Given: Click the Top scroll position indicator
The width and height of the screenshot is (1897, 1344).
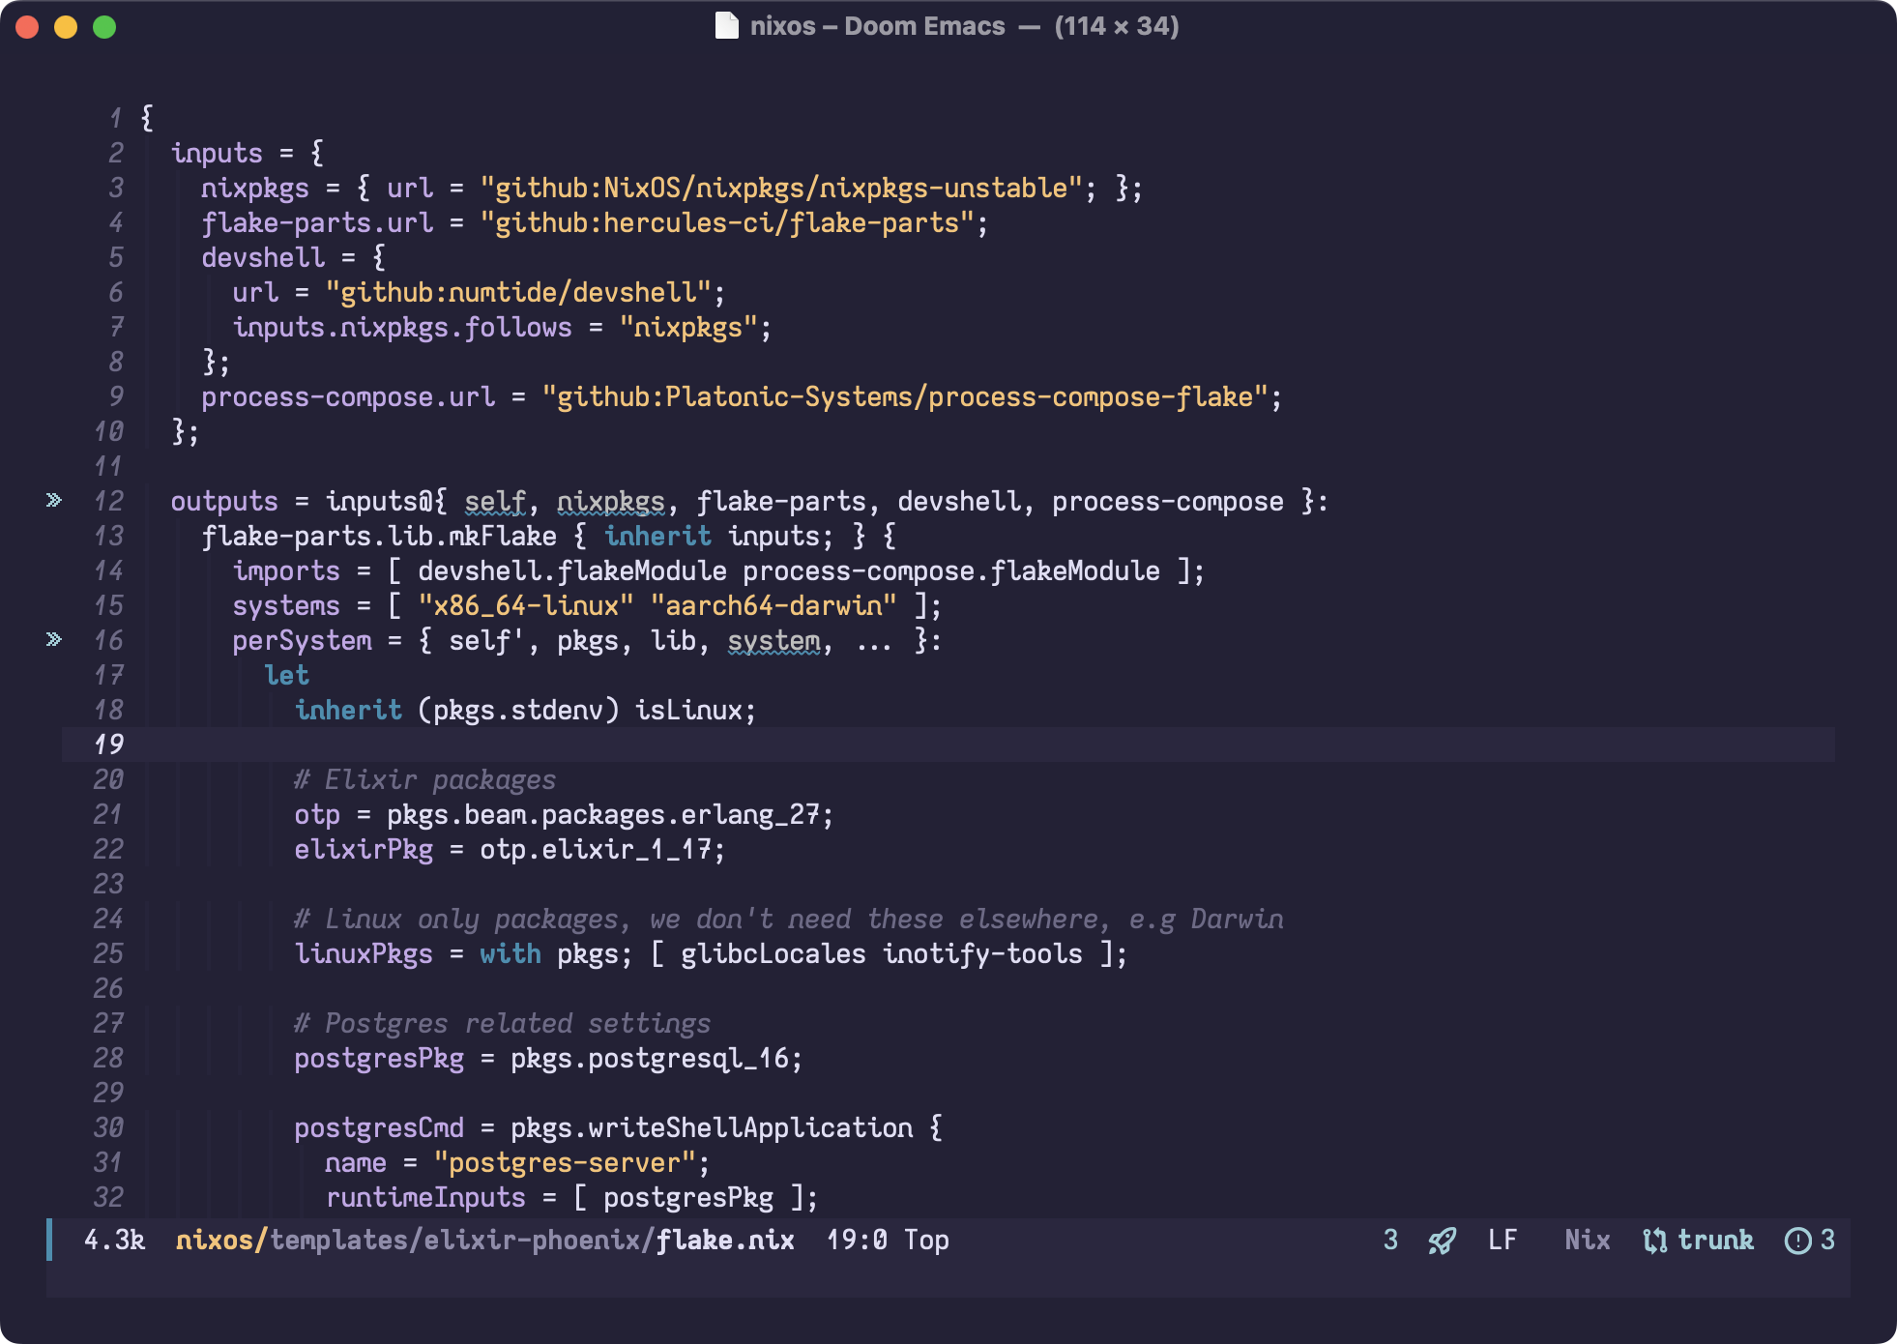Looking at the screenshot, I should coord(926,1240).
